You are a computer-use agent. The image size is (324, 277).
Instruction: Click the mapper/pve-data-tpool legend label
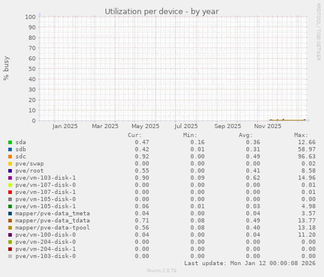53,228
